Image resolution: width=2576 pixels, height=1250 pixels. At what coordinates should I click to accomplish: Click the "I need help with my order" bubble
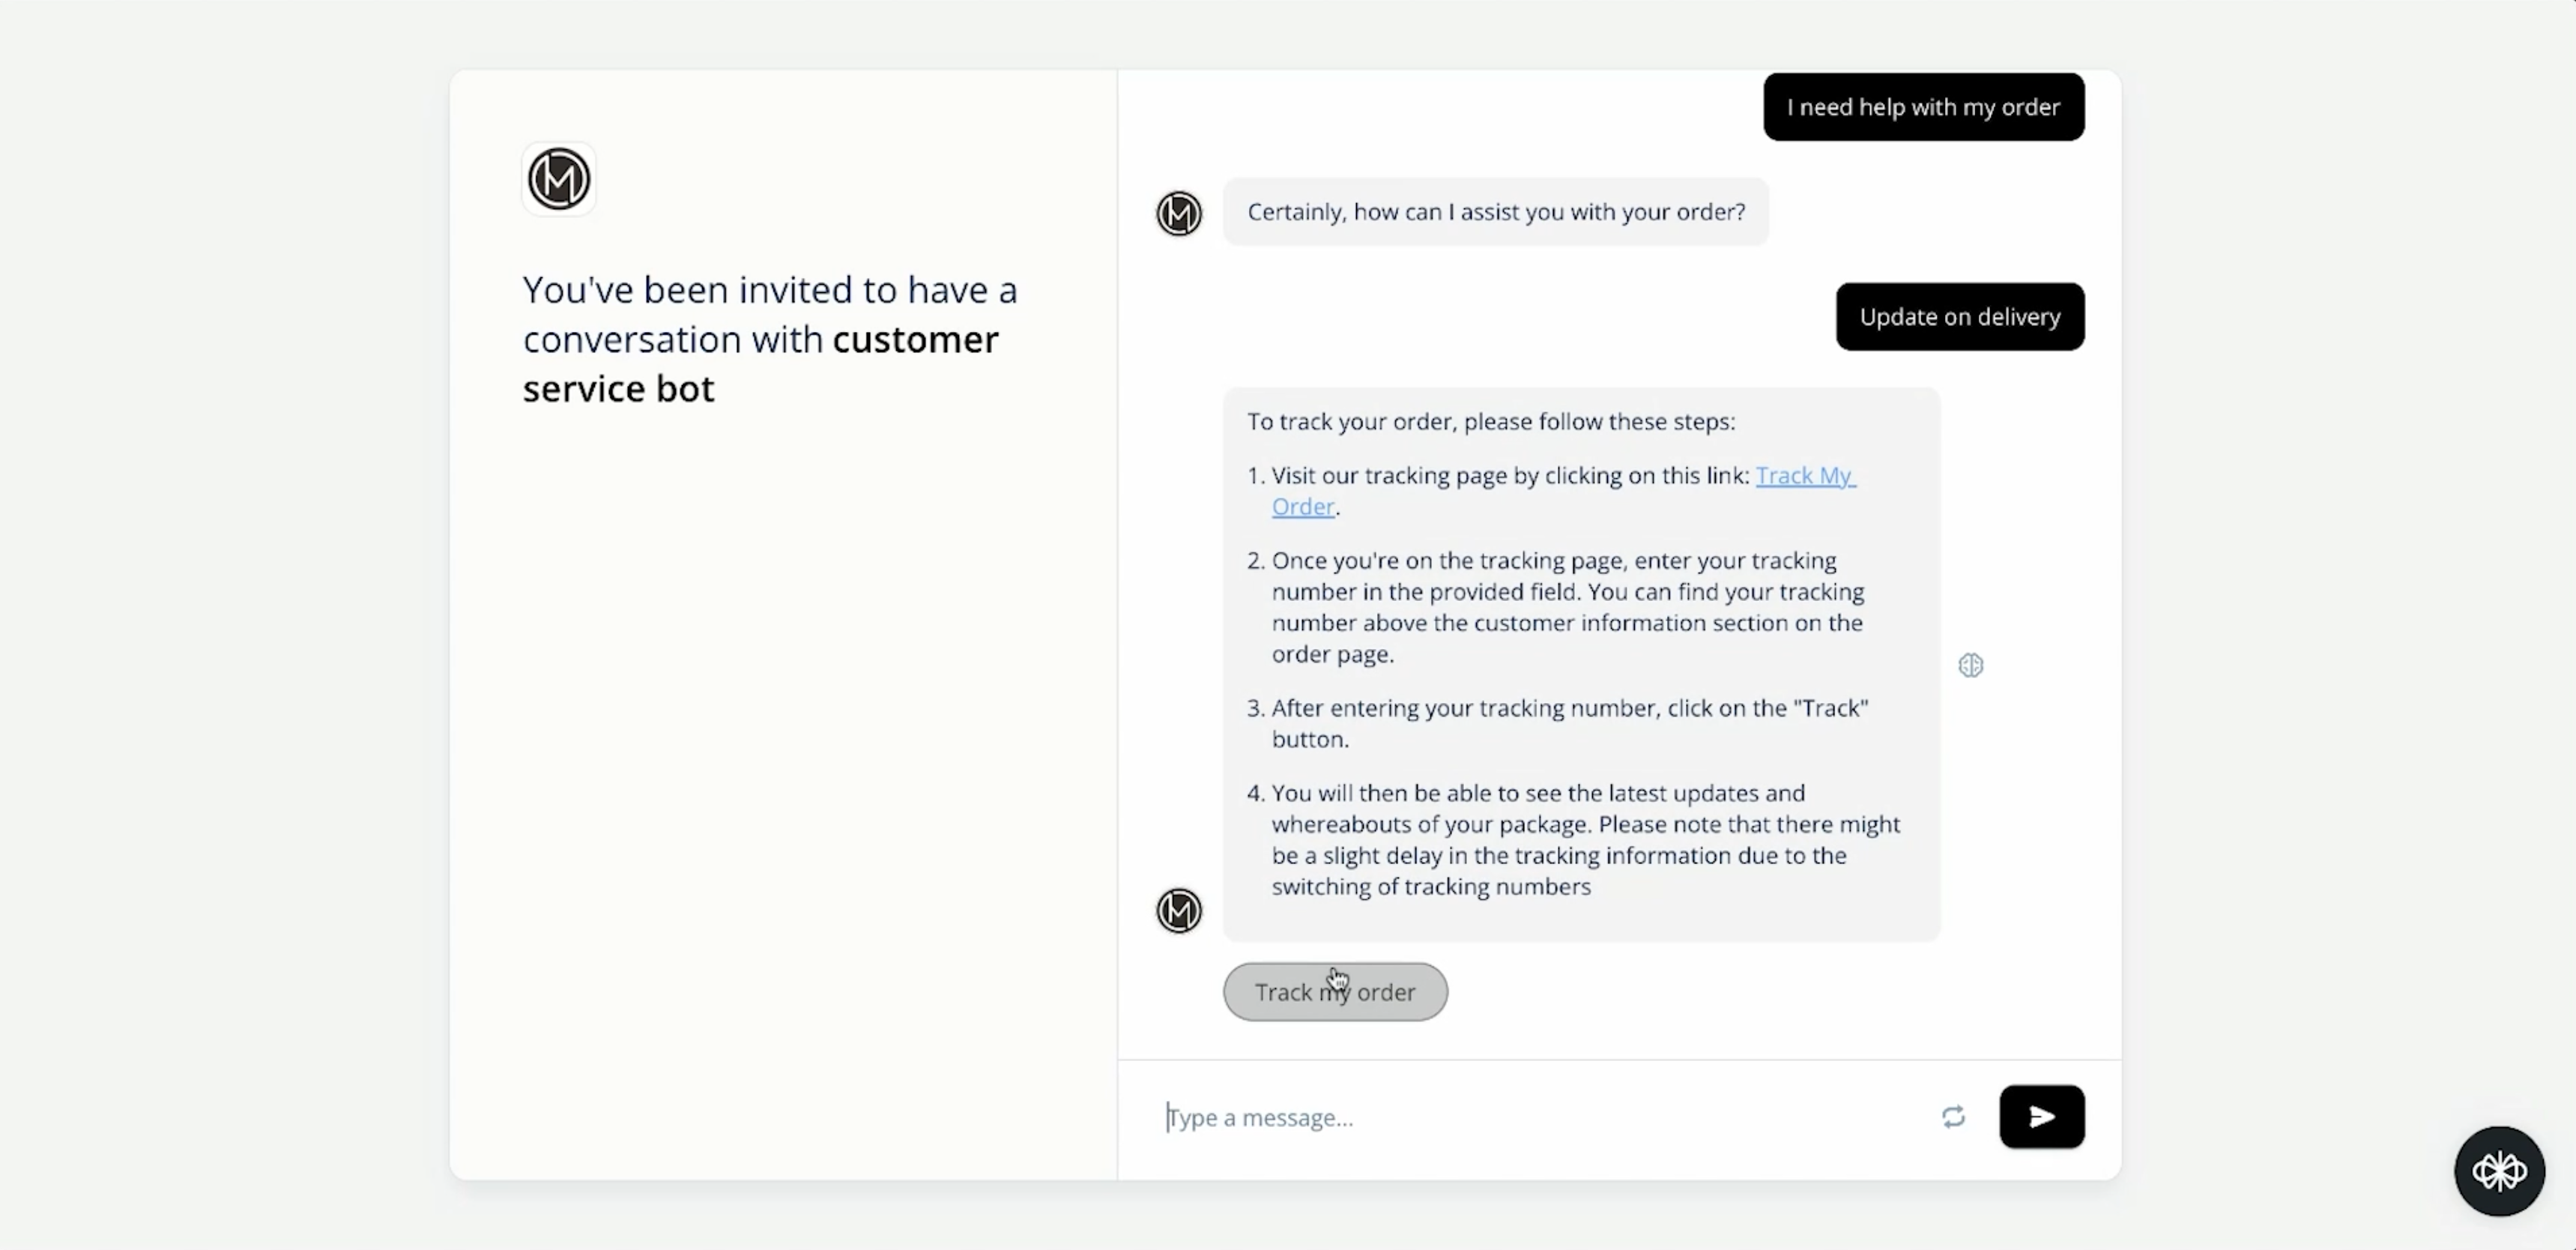[x=1923, y=107]
